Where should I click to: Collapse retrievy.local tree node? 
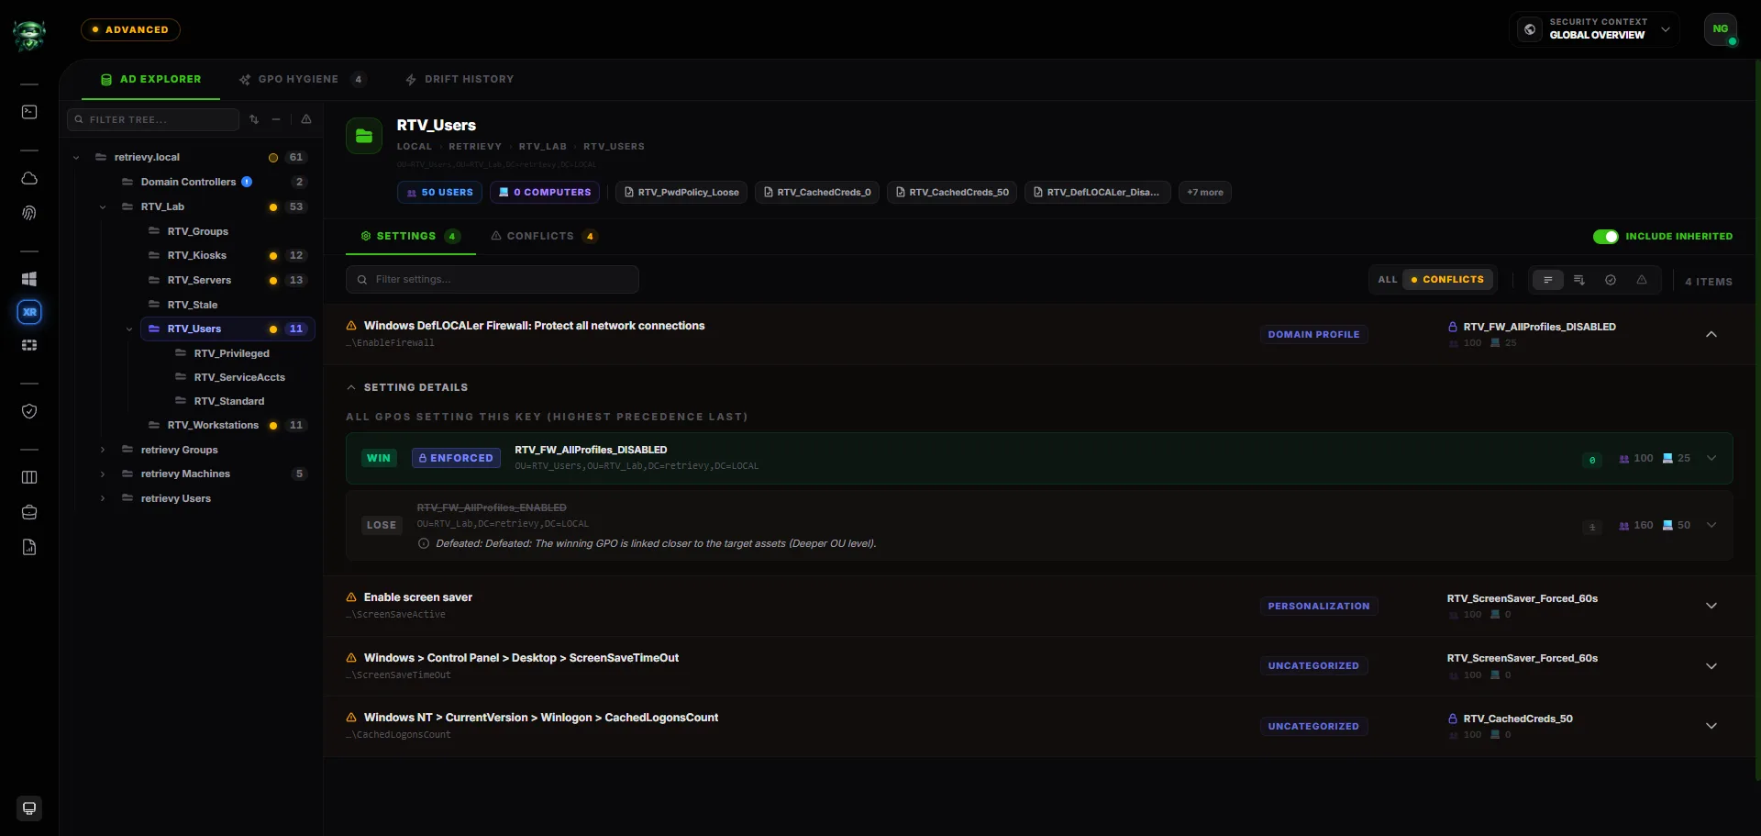76,158
